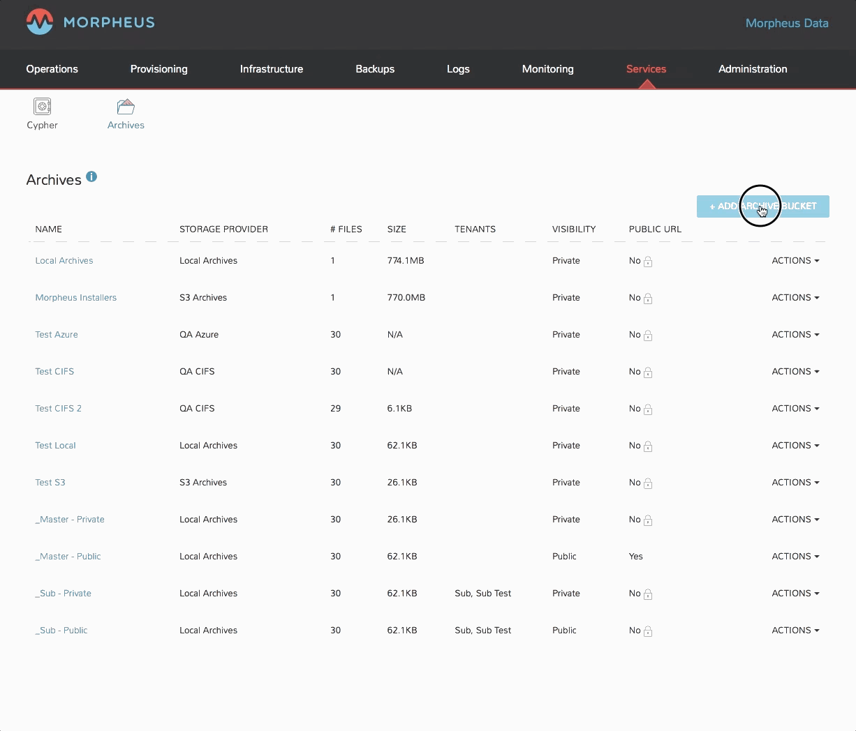This screenshot has height=731, width=856.
Task: Click the Archives info icon
Action: click(x=91, y=177)
